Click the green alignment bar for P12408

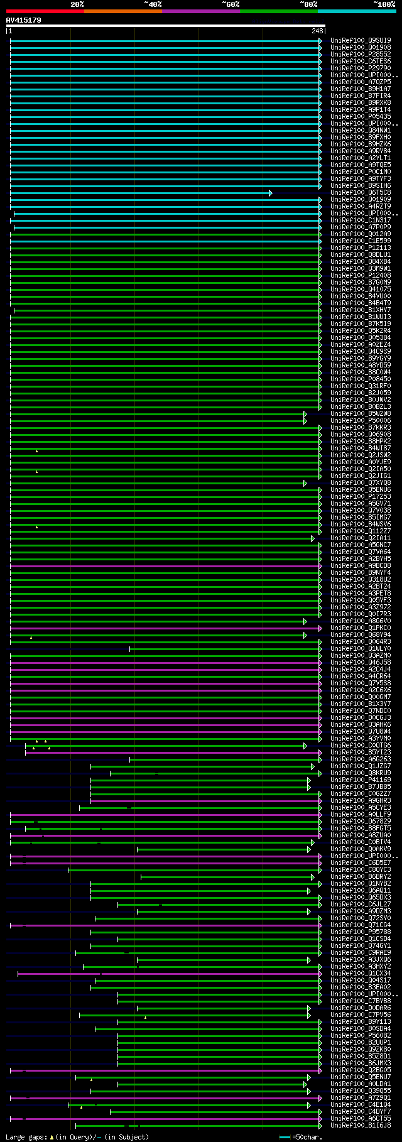click(x=166, y=276)
